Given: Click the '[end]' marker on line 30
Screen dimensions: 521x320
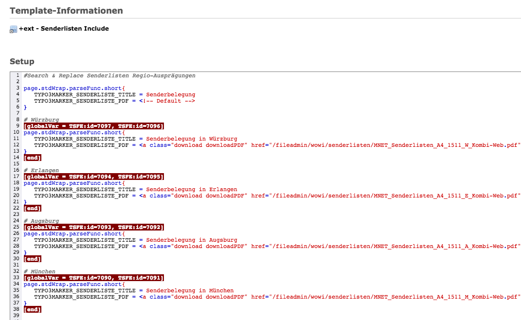Looking at the screenshot, I should pyautogui.click(x=33, y=259).
